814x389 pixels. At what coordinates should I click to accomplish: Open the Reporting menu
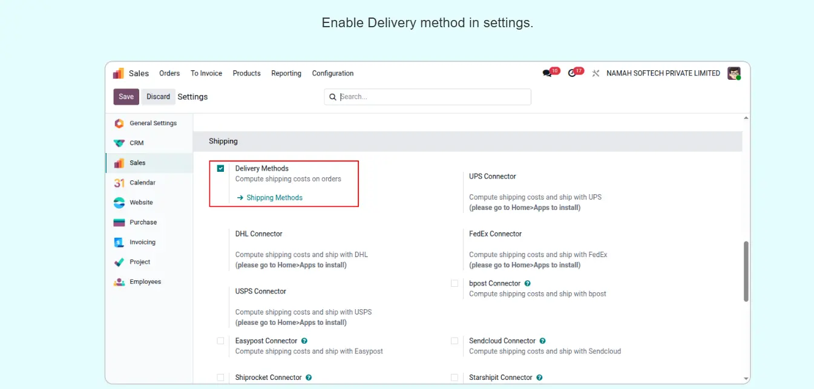click(x=286, y=73)
